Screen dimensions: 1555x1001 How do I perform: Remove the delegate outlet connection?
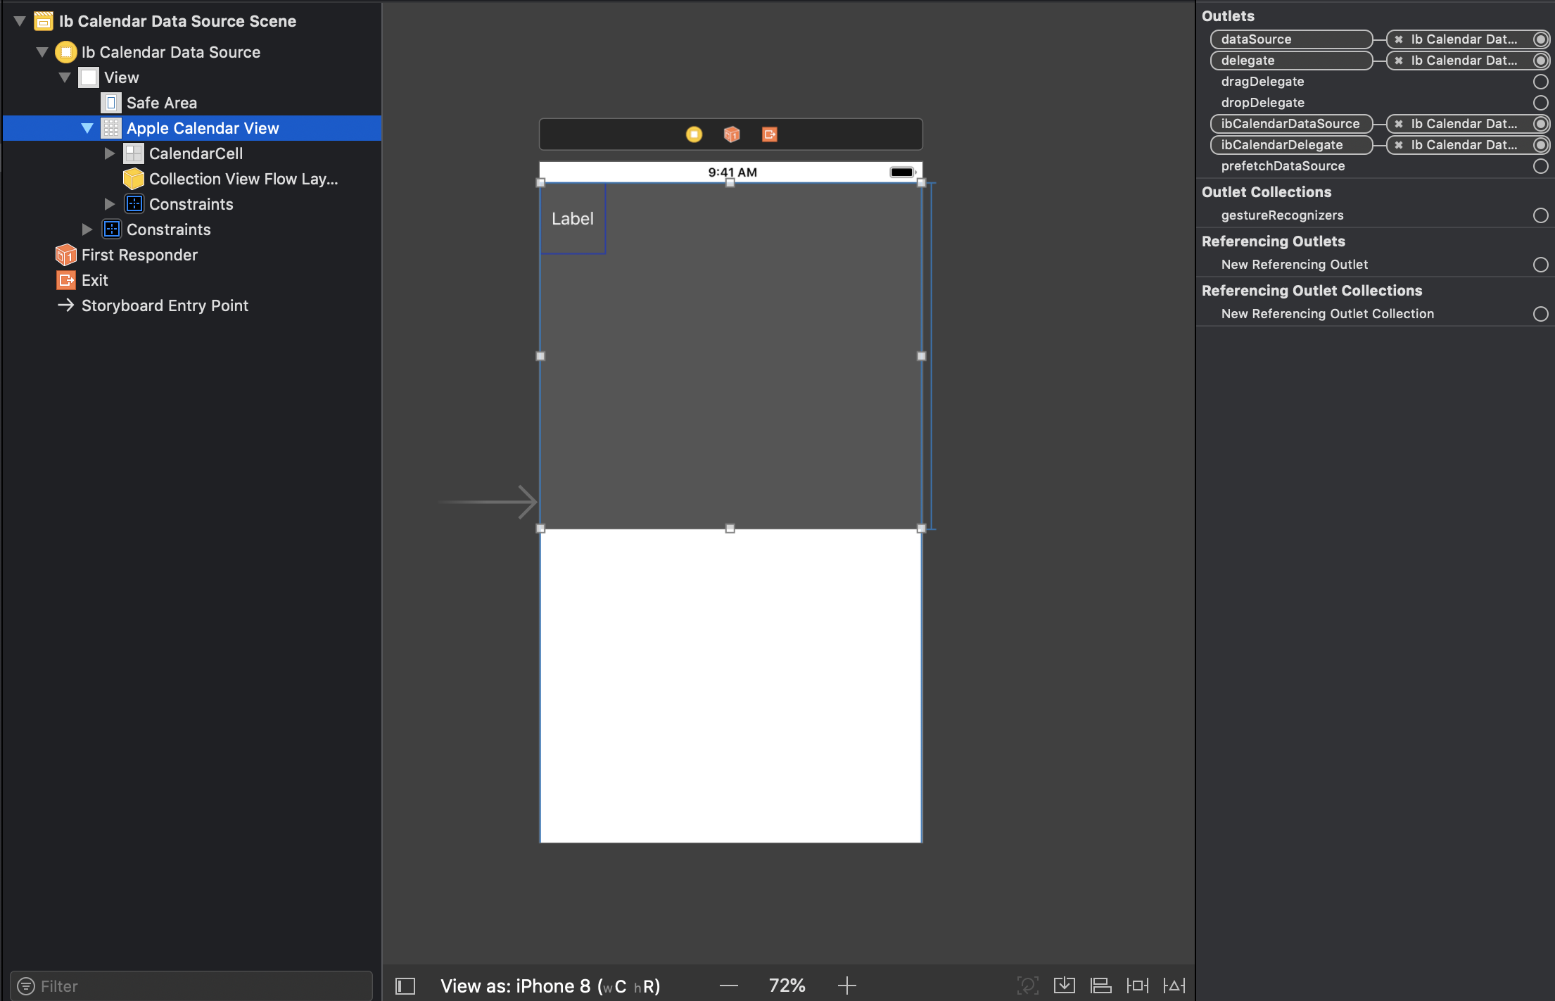pyautogui.click(x=1399, y=61)
